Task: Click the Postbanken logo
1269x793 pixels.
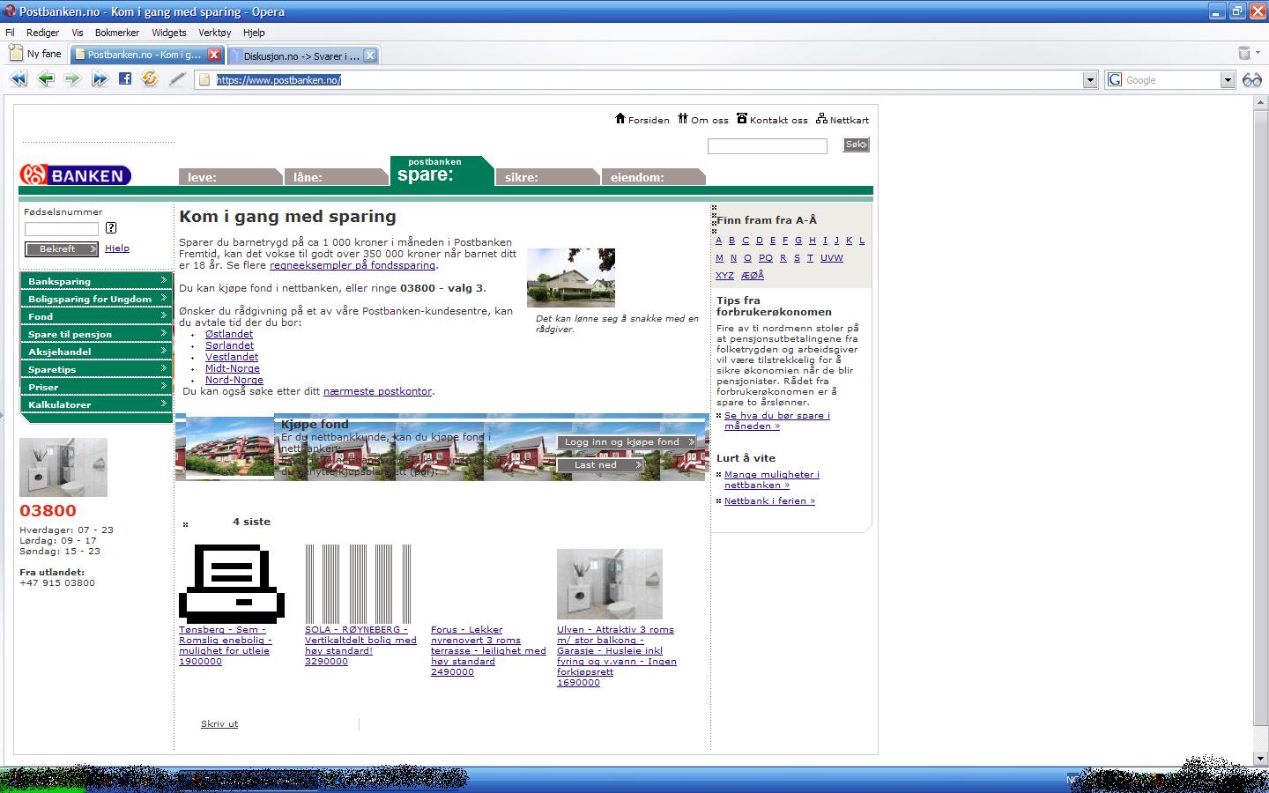Action: (75, 175)
